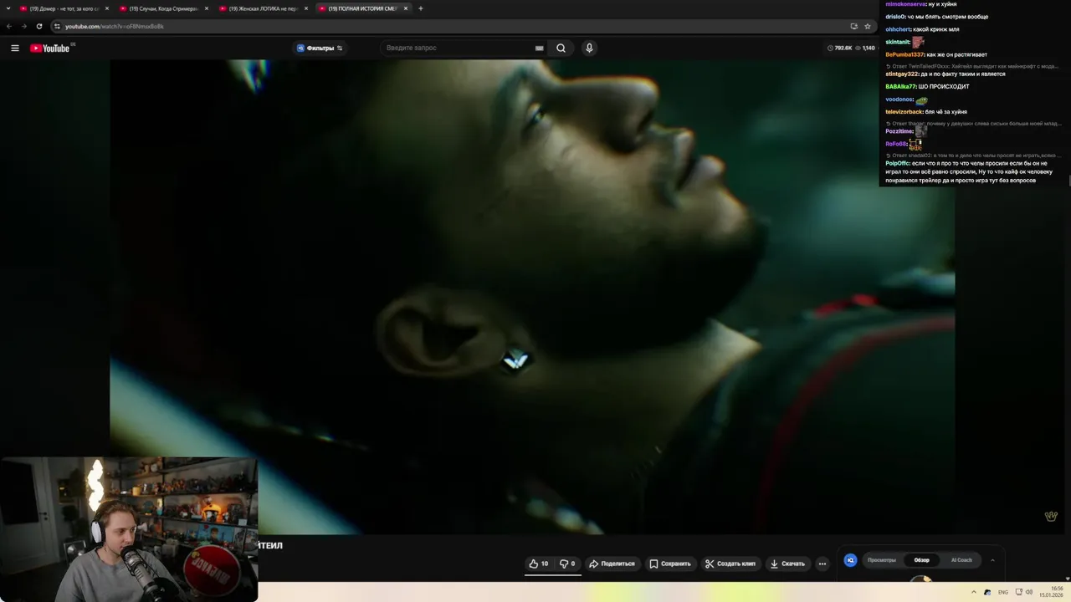Viewport: 1071px width, 602px height.
Task: Click the browser forward arrow
Action: [x=23, y=26]
